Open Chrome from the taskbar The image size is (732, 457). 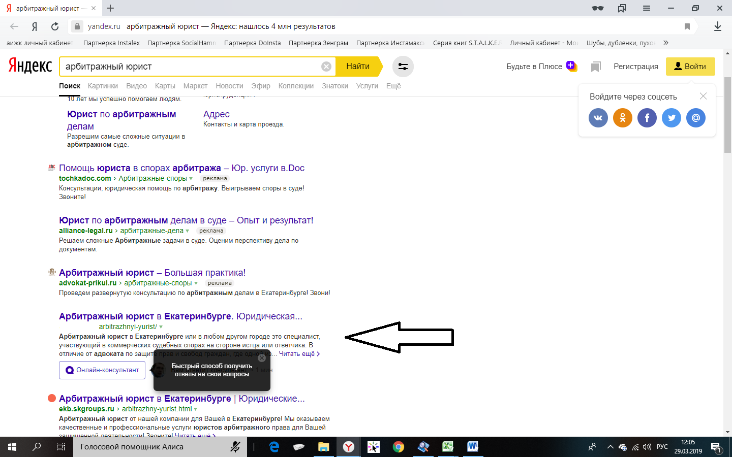point(399,447)
